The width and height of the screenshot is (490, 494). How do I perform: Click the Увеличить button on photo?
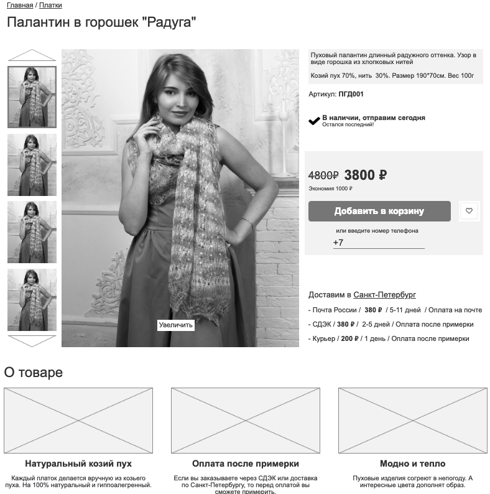(176, 325)
